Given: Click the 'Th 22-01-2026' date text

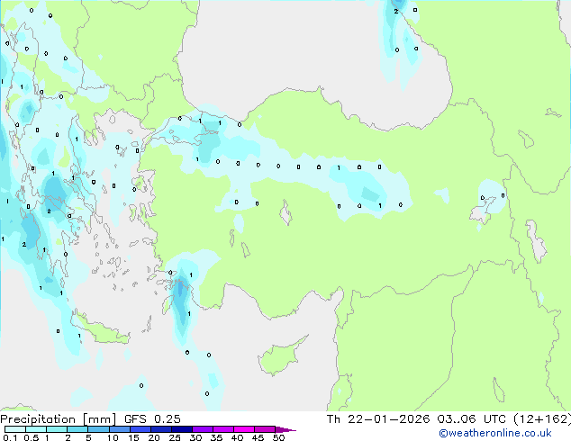Looking at the screenshot, I should pos(378,419).
